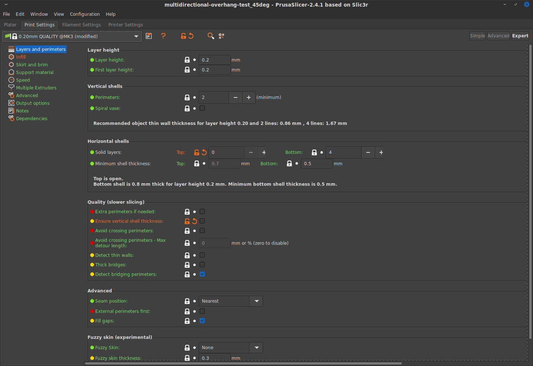This screenshot has height=366, width=533.
Task: Increase Perimeters with plus button
Action: [x=249, y=97]
